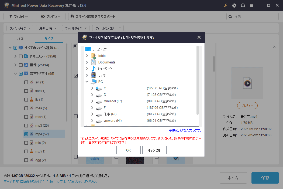The width and height of the screenshot is (283, 189).
Task: Click the 手動でパスを入力します link
Action: click(185, 130)
